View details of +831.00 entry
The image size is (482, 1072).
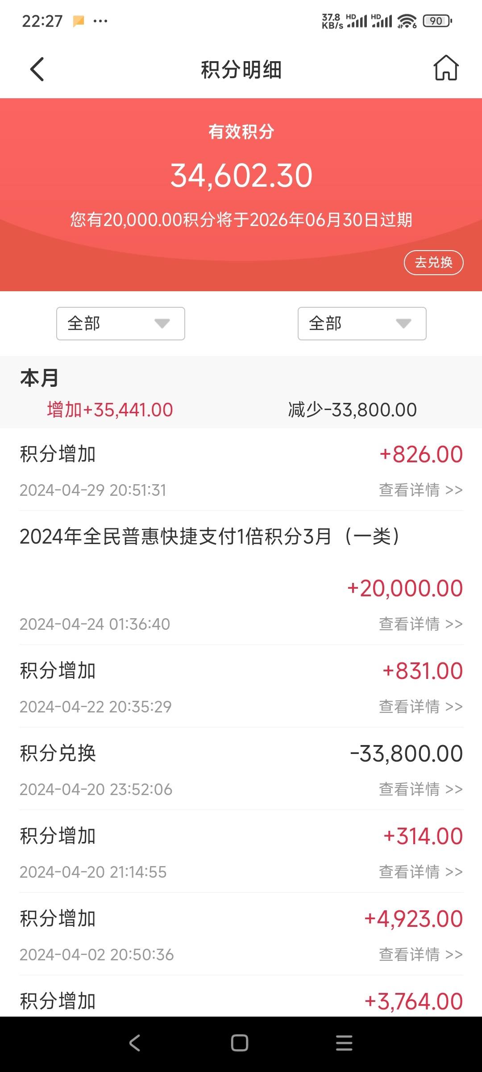click(421, 707)
